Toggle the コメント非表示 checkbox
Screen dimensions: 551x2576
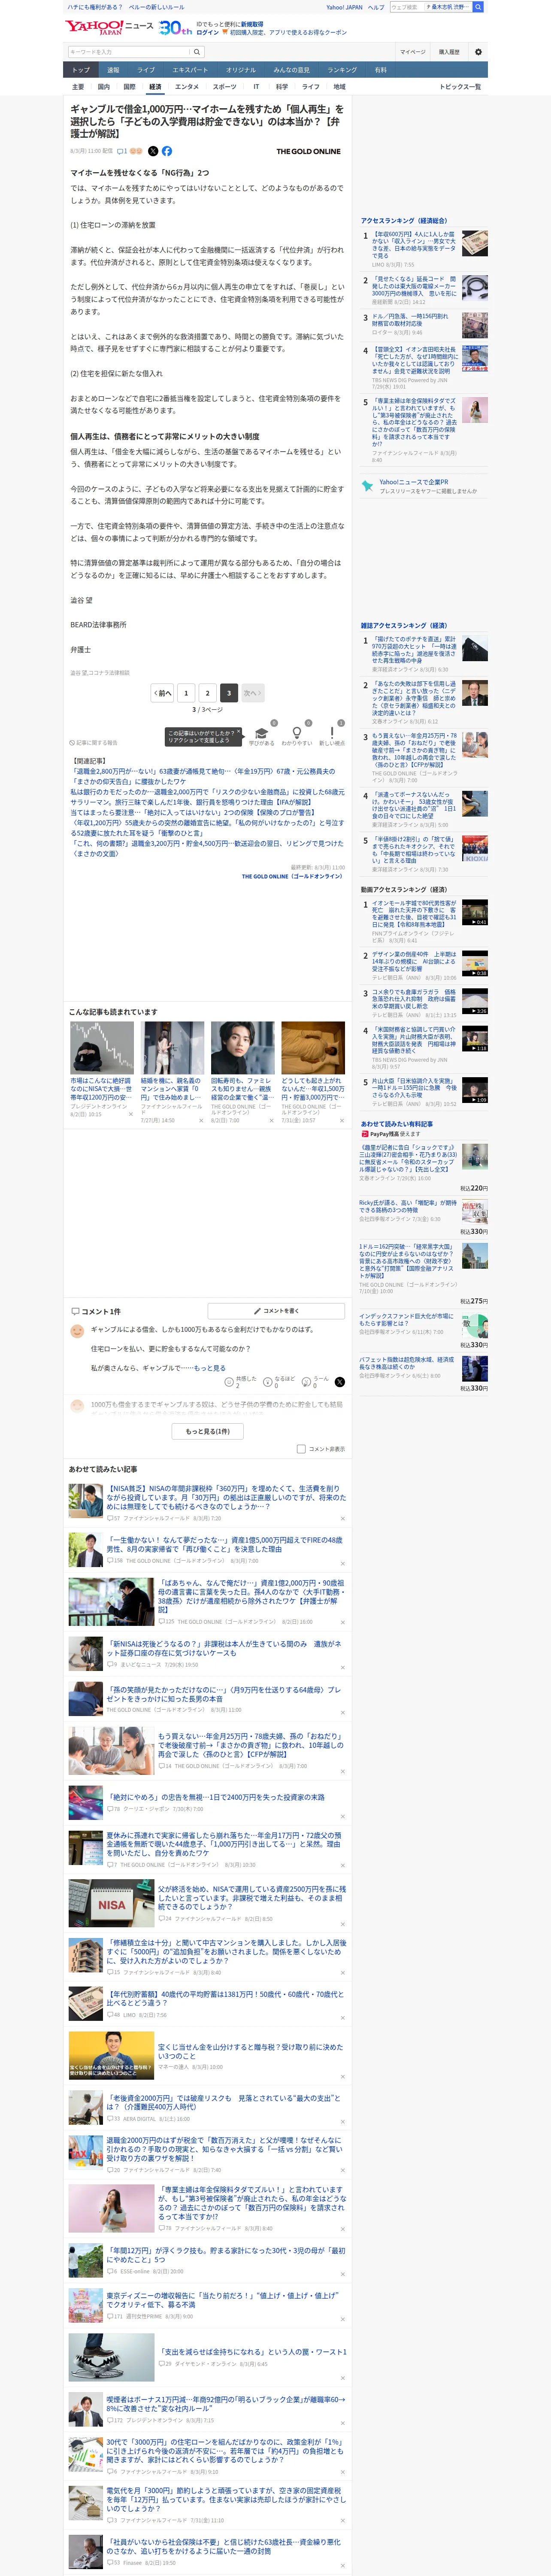click(301, 1449)
